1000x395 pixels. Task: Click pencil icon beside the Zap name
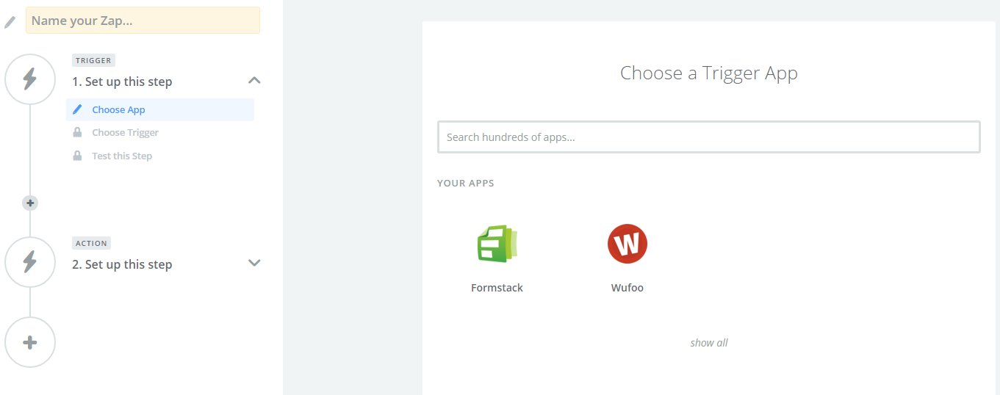tap(10, 21)
